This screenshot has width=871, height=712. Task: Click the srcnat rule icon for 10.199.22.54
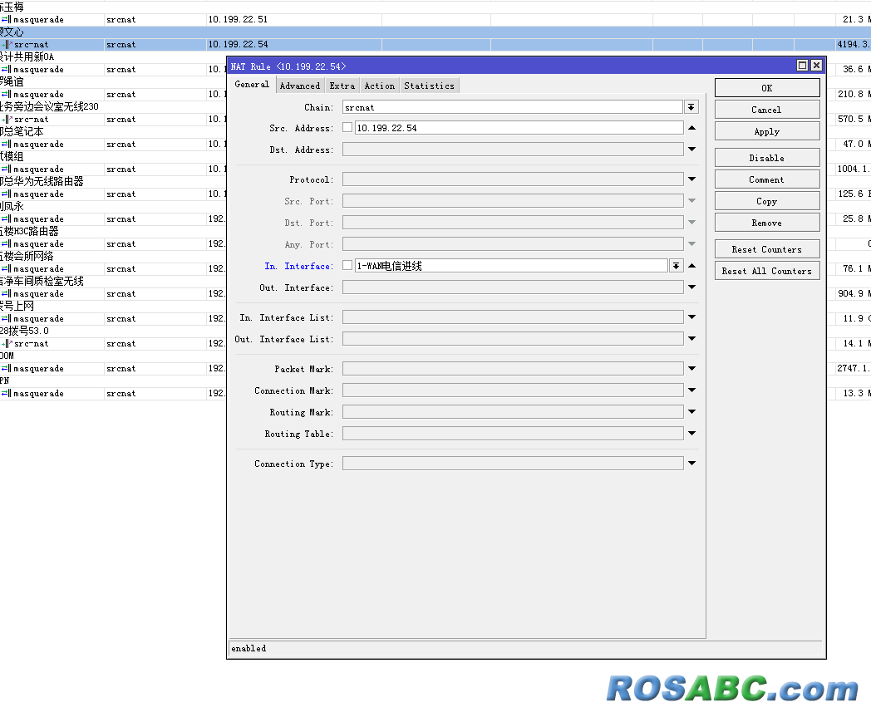[6, 44]
